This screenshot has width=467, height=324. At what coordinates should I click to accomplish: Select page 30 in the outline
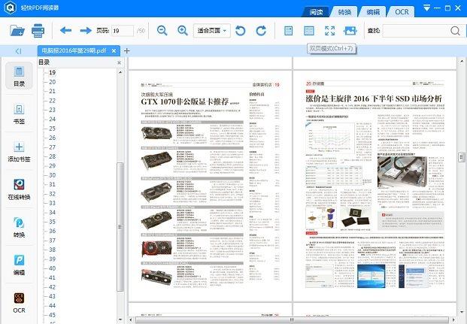53,175
